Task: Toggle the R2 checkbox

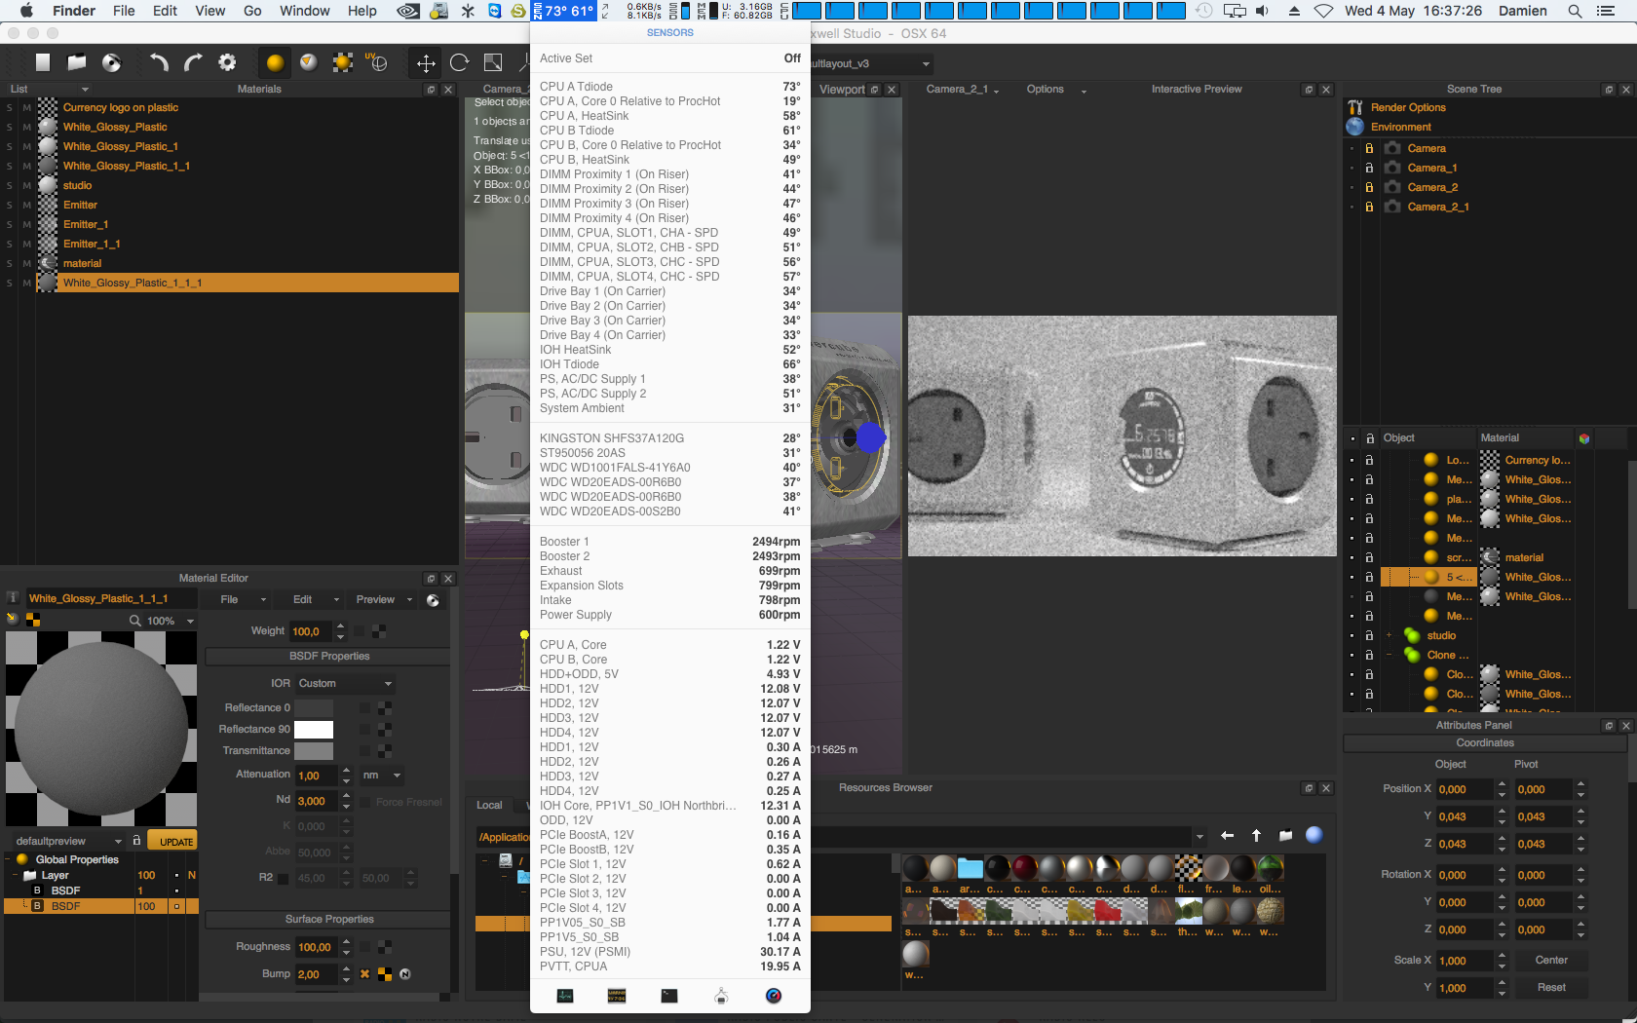Action: tap(284, 879)
